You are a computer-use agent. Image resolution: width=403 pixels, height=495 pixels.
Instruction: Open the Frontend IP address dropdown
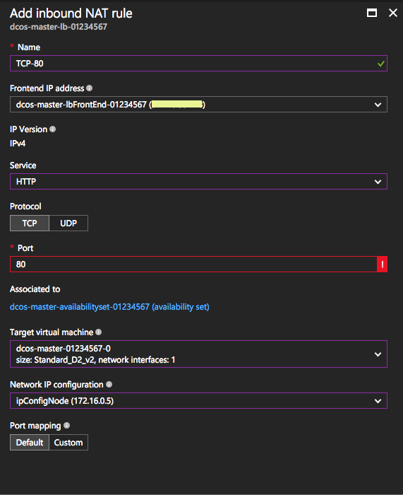tap(198, 105)
